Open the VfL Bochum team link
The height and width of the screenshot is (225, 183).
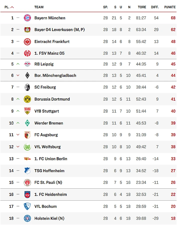(x=45, y=206)
